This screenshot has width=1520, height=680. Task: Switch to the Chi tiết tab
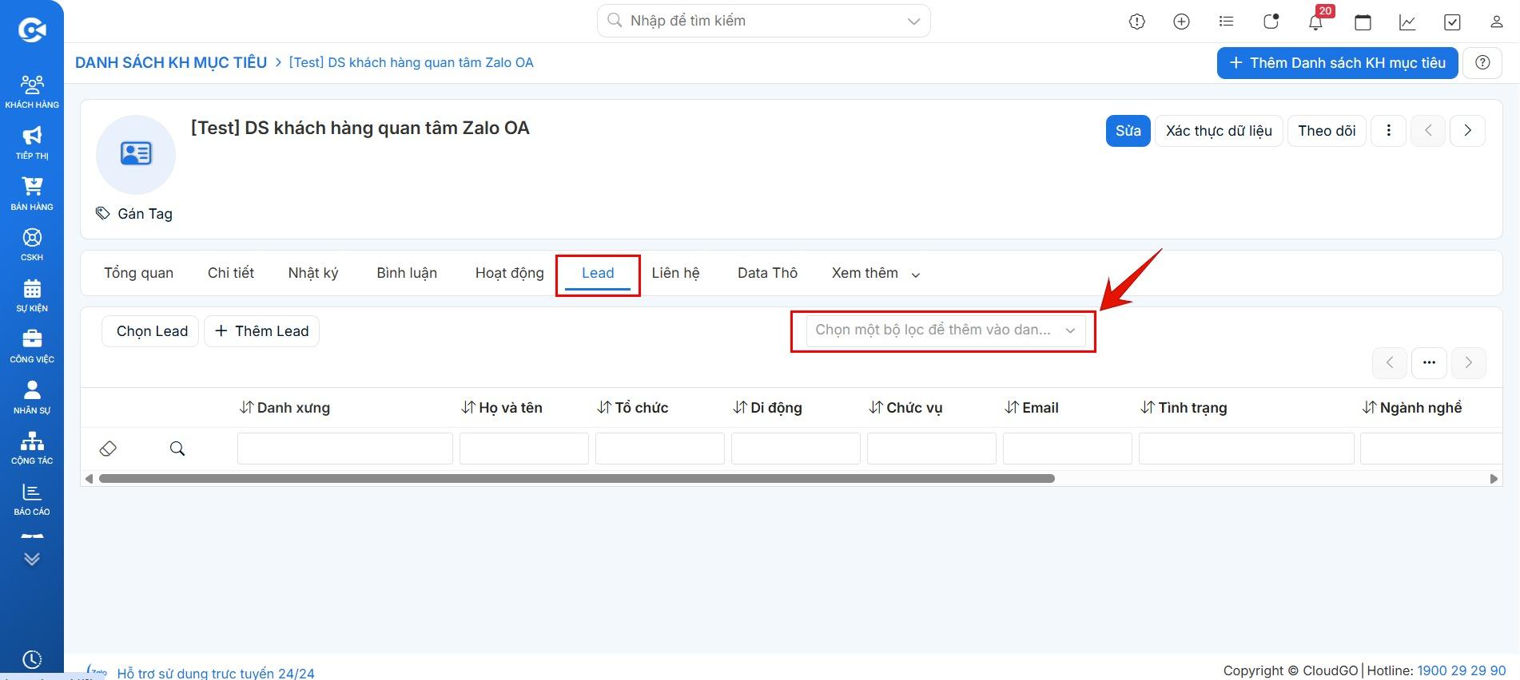tap(231, 273)
